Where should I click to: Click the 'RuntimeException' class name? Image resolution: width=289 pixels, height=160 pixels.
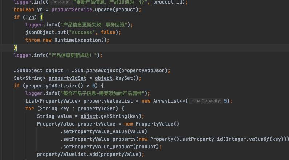pos(78,40)
